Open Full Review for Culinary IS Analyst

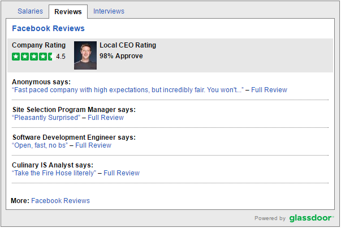[x=122, y=173]
